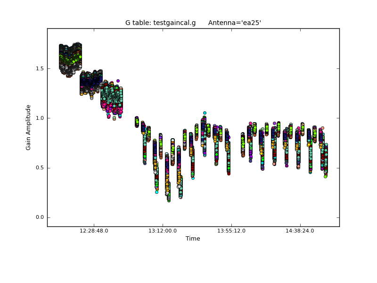377x283 pixels.
Task: Select the green point at far-right bottom near 0.41
Action: 325,176
